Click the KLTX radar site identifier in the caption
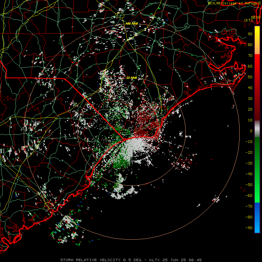This screenshot has width=262, height=262. coord(155,260)
